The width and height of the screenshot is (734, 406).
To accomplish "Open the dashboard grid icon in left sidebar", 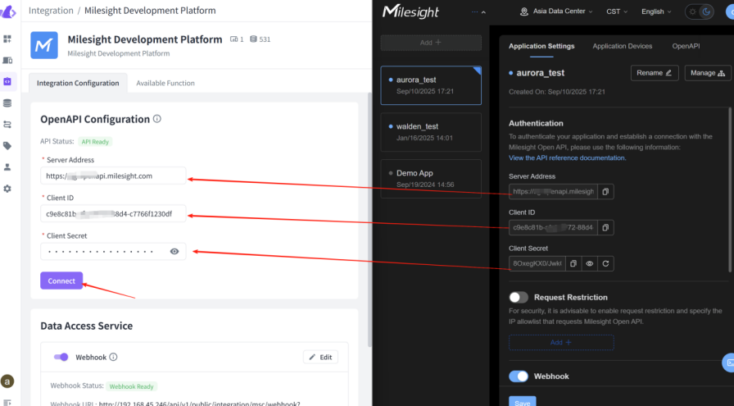I will 7,39.
